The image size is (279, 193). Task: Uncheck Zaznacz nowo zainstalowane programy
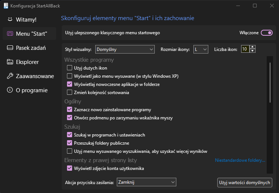pyautogui.click(x=70, y=109)
